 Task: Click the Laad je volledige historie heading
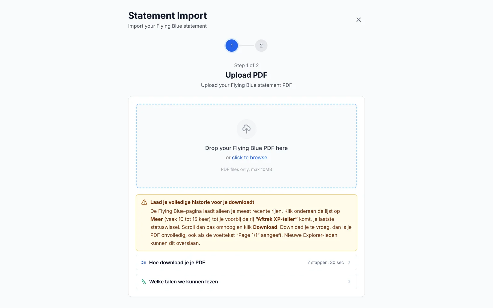(202, 202)
